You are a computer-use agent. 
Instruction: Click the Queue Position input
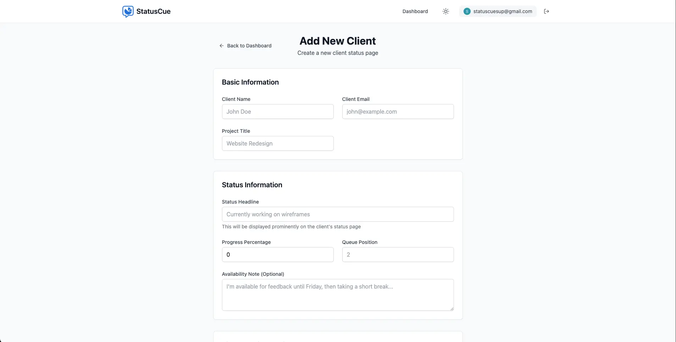pos(398,255)
